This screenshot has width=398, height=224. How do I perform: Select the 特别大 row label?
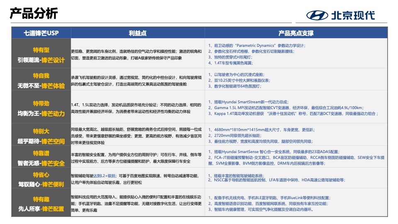pyautogui.click(x=41, y=131)
